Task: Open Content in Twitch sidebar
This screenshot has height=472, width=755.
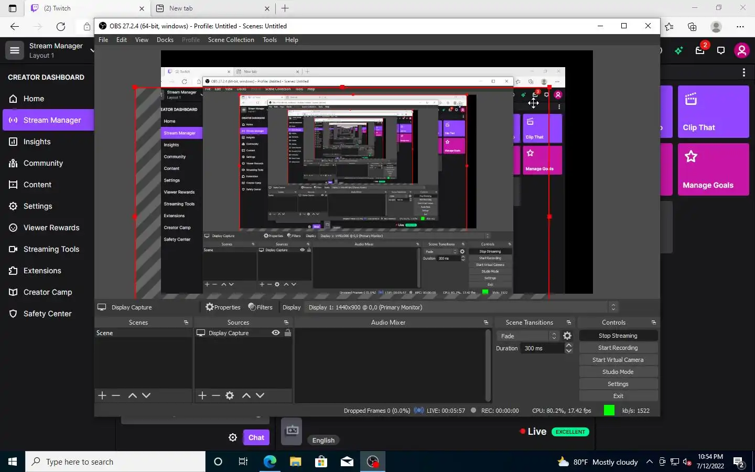Action: pos(37,185)
